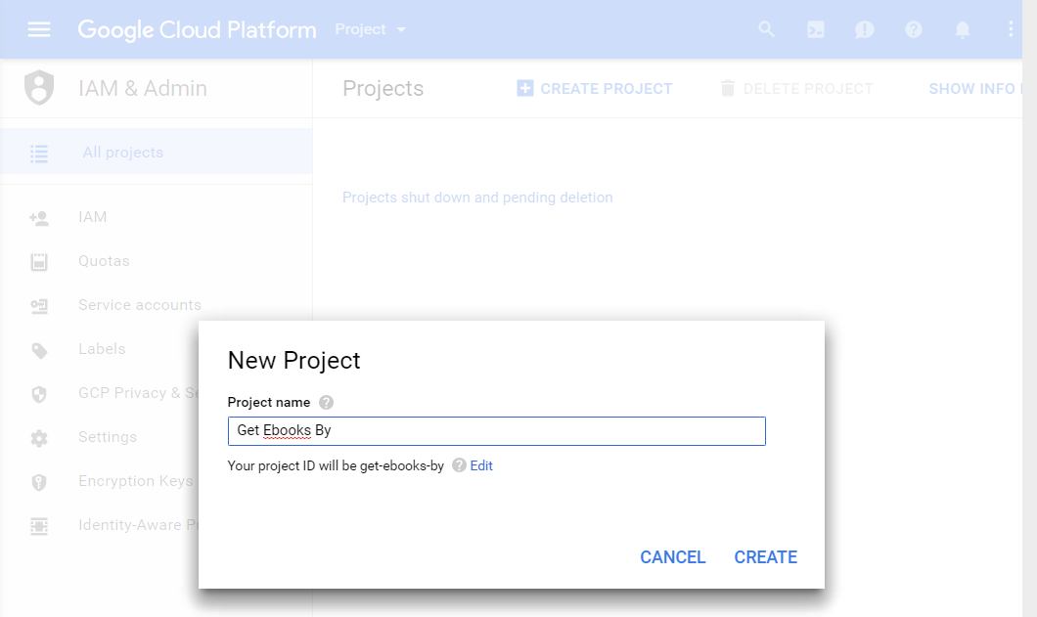Click the IAM person icon in sidebar
This screenshot has height=617, width=1037.
[x=39, y=217]
